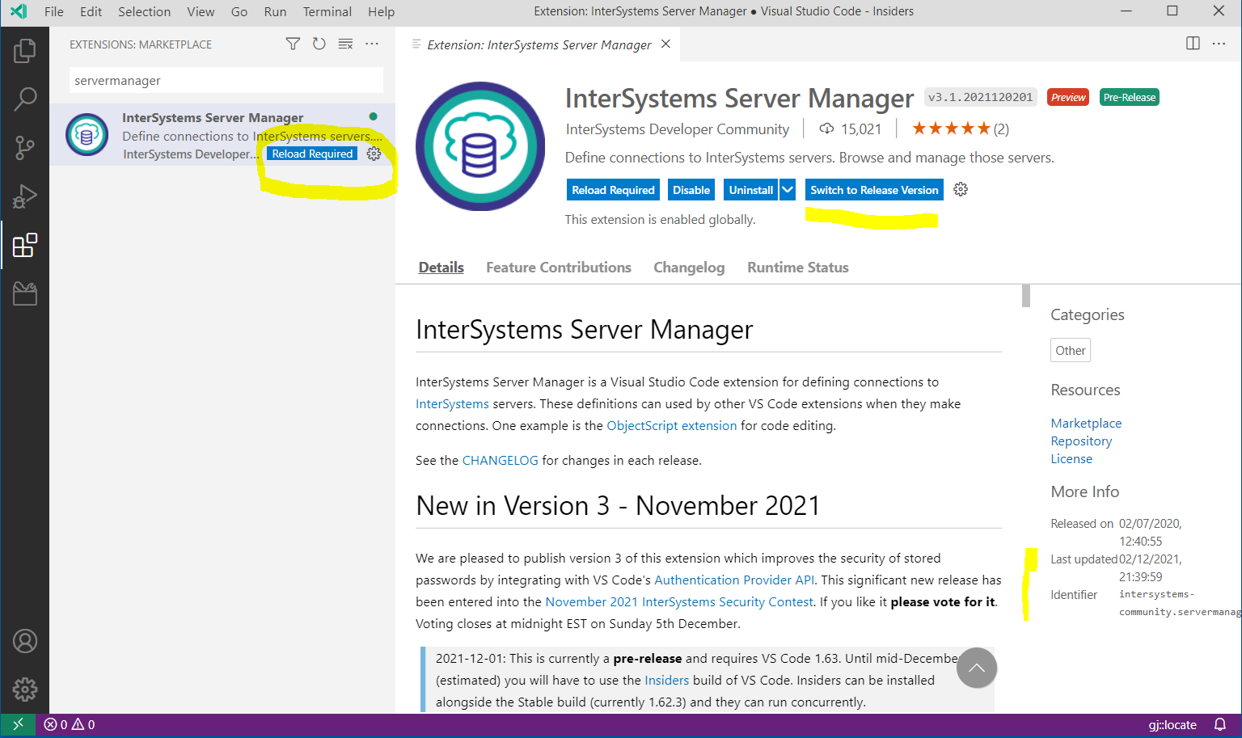Open notifications bell in status bar
This screenshot has height=738, width=1242.
coord(1220,724)
